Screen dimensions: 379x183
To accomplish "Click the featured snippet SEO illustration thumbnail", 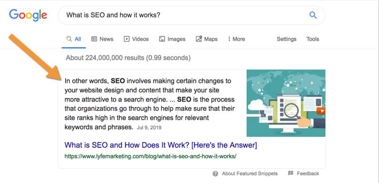I will (286, 103).
